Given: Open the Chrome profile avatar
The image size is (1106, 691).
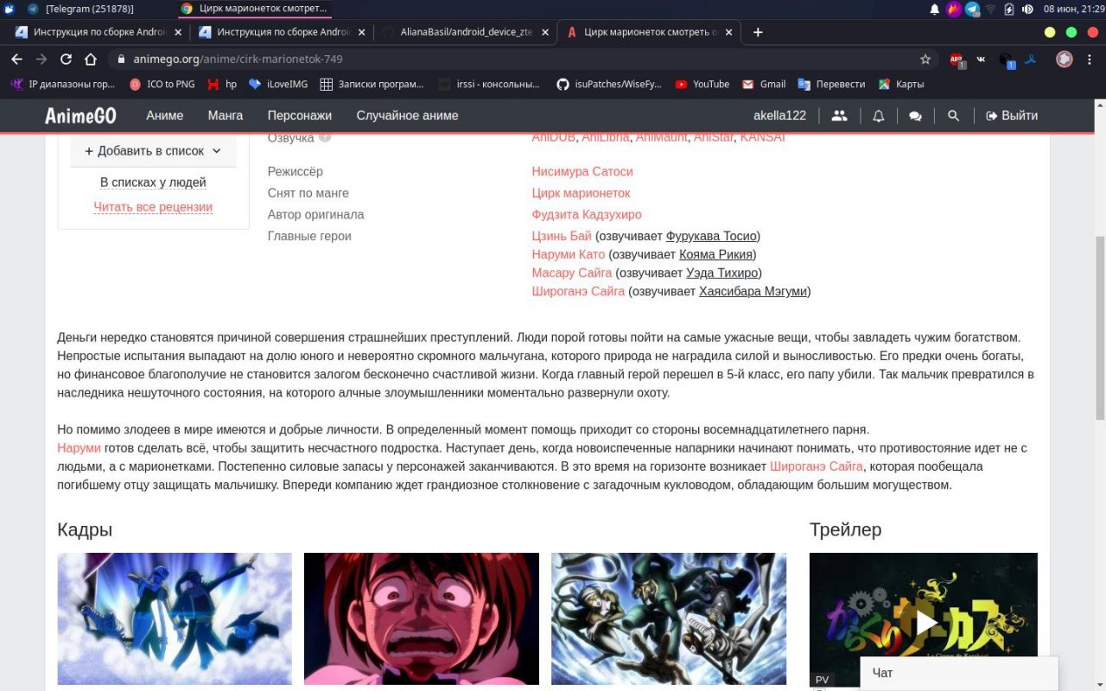Looking at the screenshot, I should tap(1065, 60).
